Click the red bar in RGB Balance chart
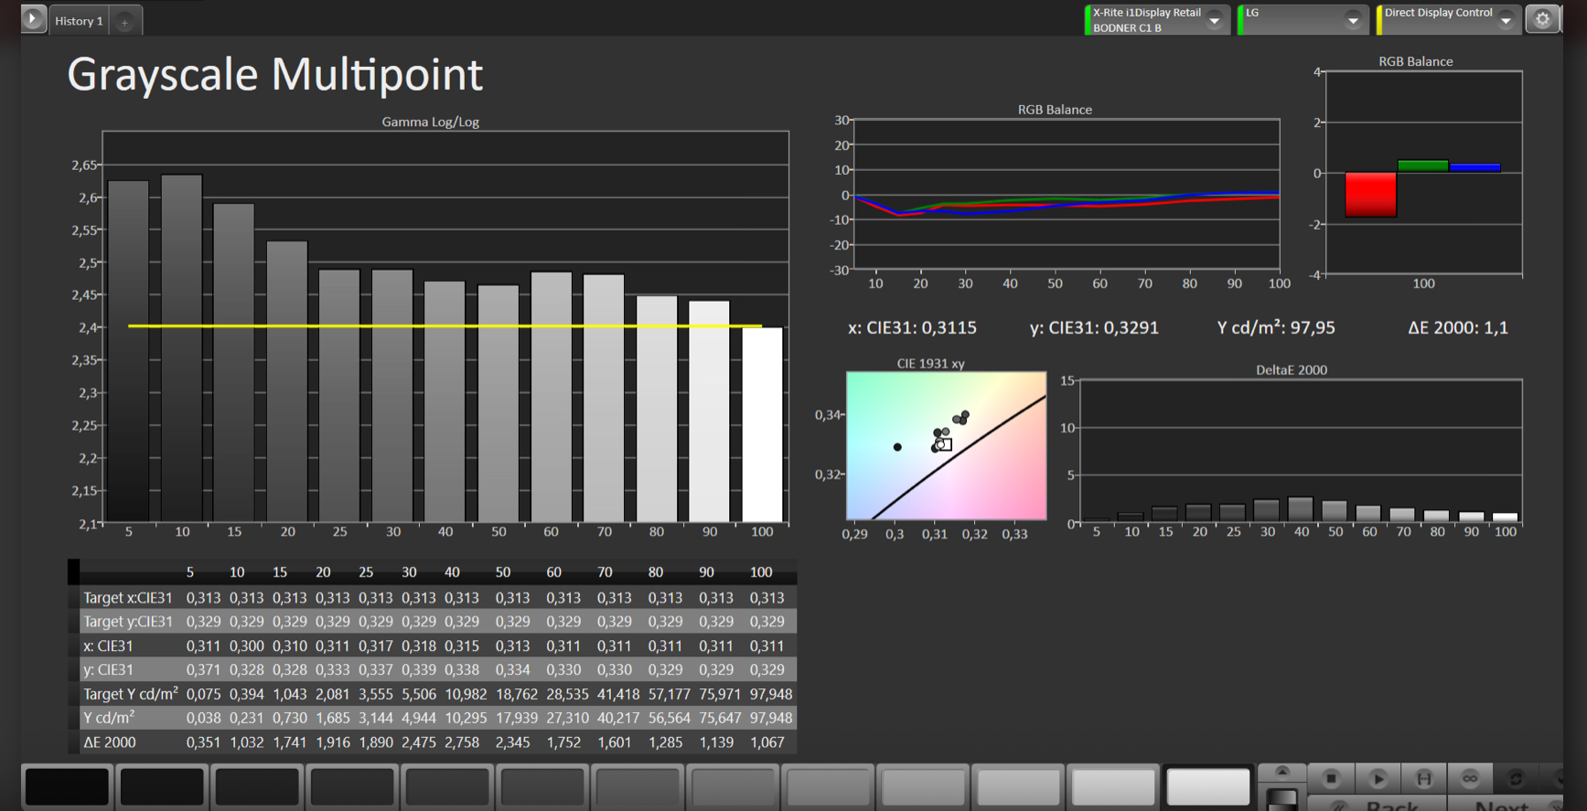 point(1370,195)
